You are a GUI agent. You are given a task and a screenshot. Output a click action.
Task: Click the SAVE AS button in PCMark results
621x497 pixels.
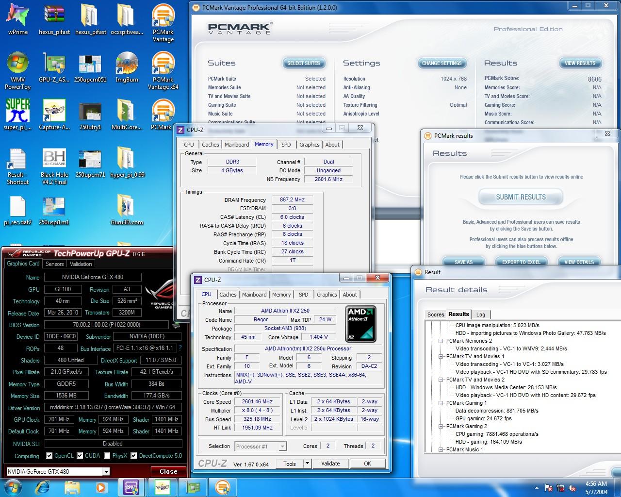tap(463, 262)
